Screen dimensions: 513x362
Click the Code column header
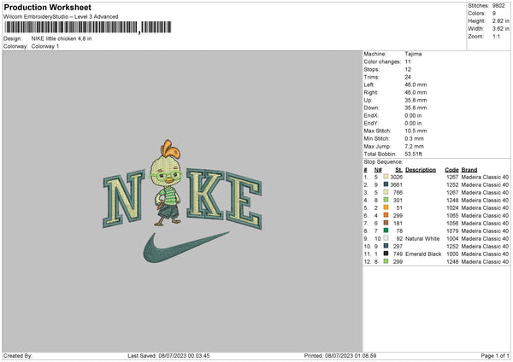[x=451, y=170]
